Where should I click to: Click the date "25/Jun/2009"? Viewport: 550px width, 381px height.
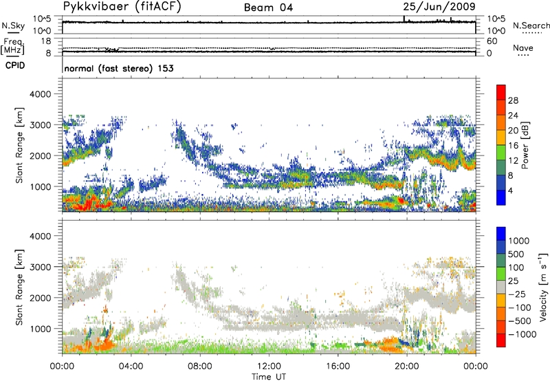(439, 7)
